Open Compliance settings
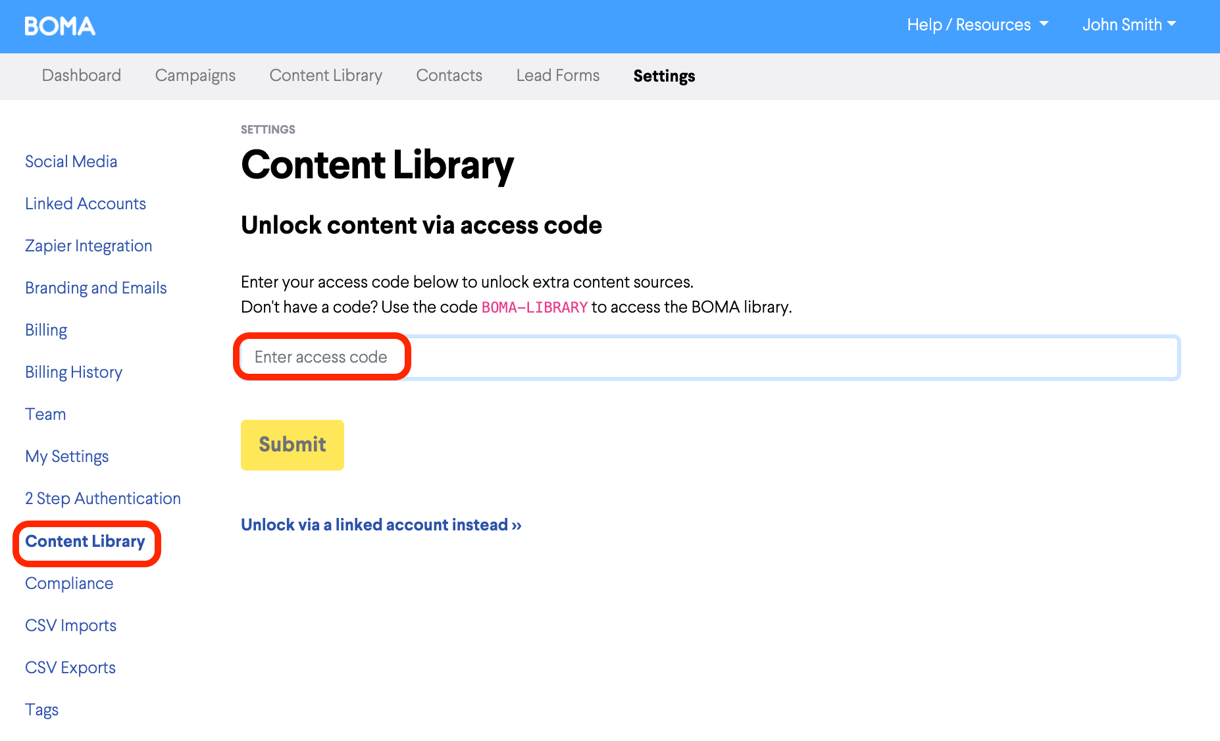Screen dimensions: 1220x741 tap(69, 583)
